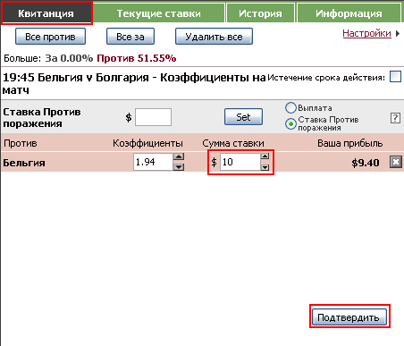Click the $9.40 profit value
Screen dimensions: 404x346
366,163
